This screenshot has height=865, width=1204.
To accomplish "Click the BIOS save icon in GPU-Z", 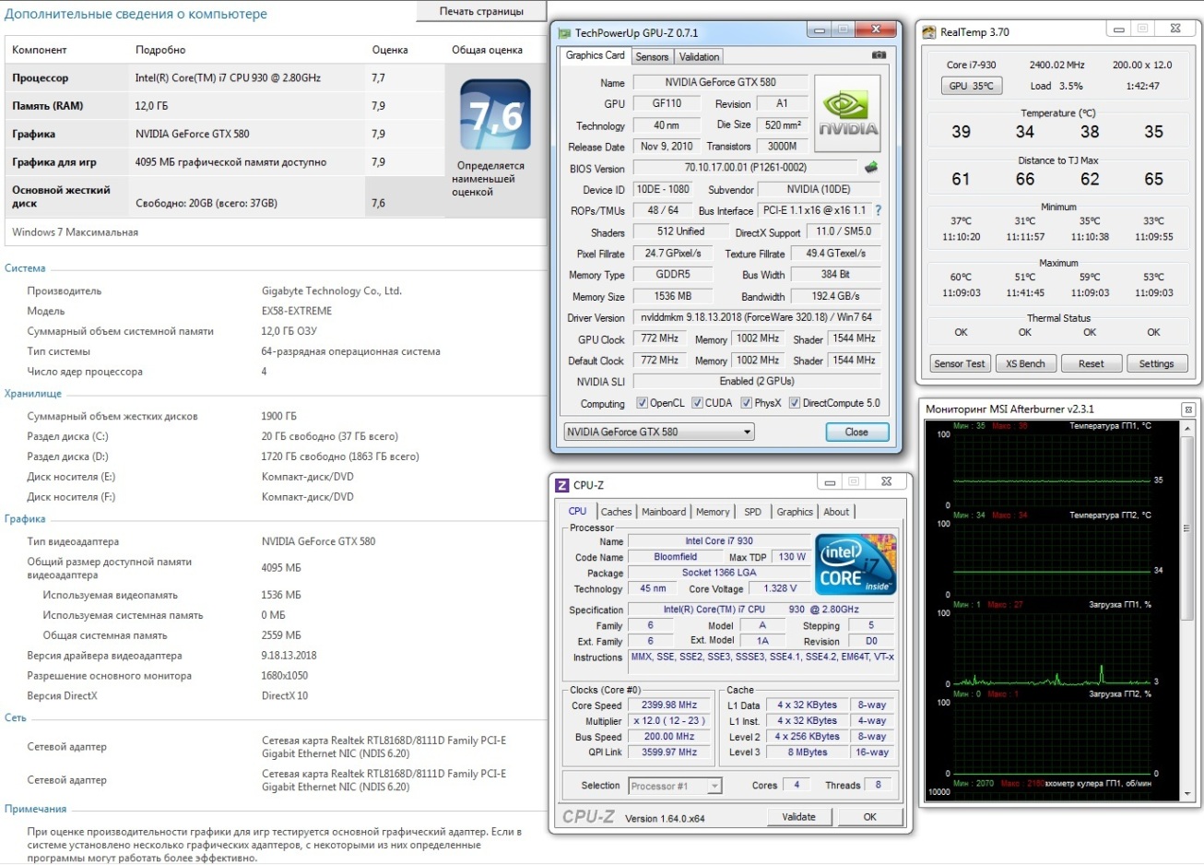I will tap(870, 168).
